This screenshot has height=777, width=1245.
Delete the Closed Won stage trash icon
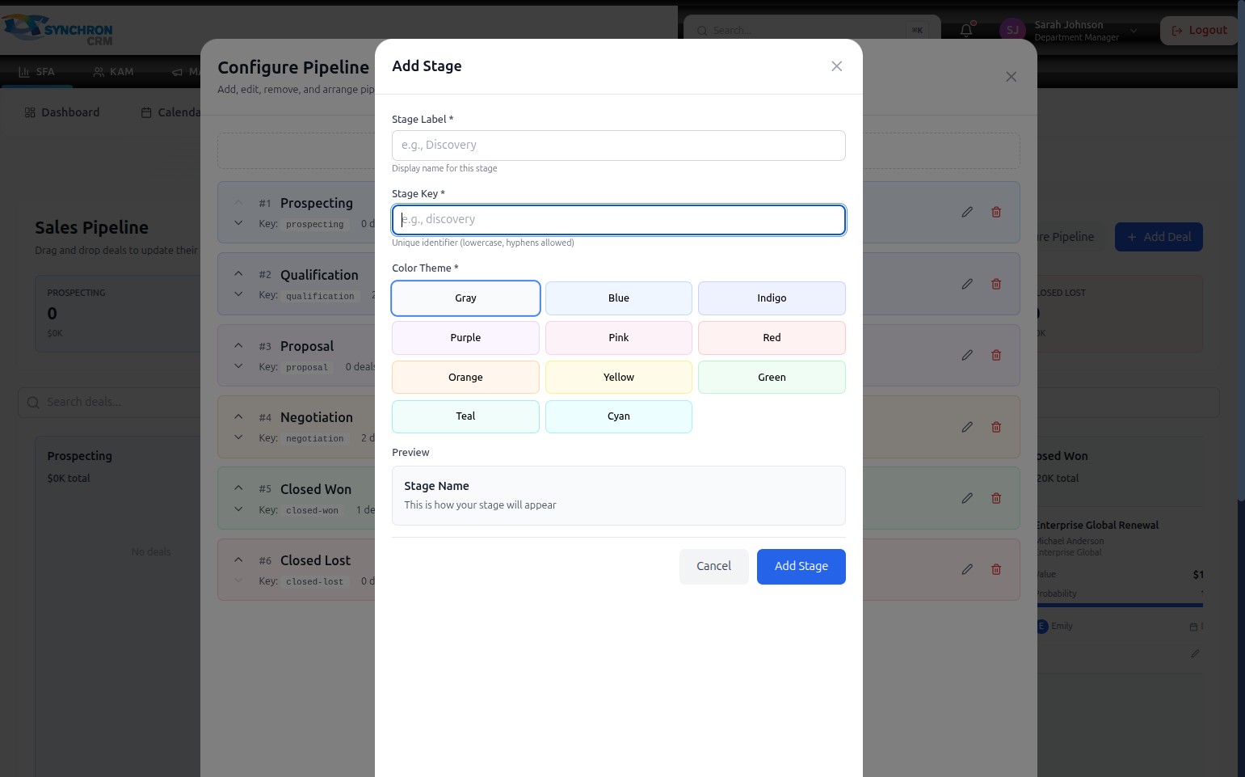(x=996, y=498)
